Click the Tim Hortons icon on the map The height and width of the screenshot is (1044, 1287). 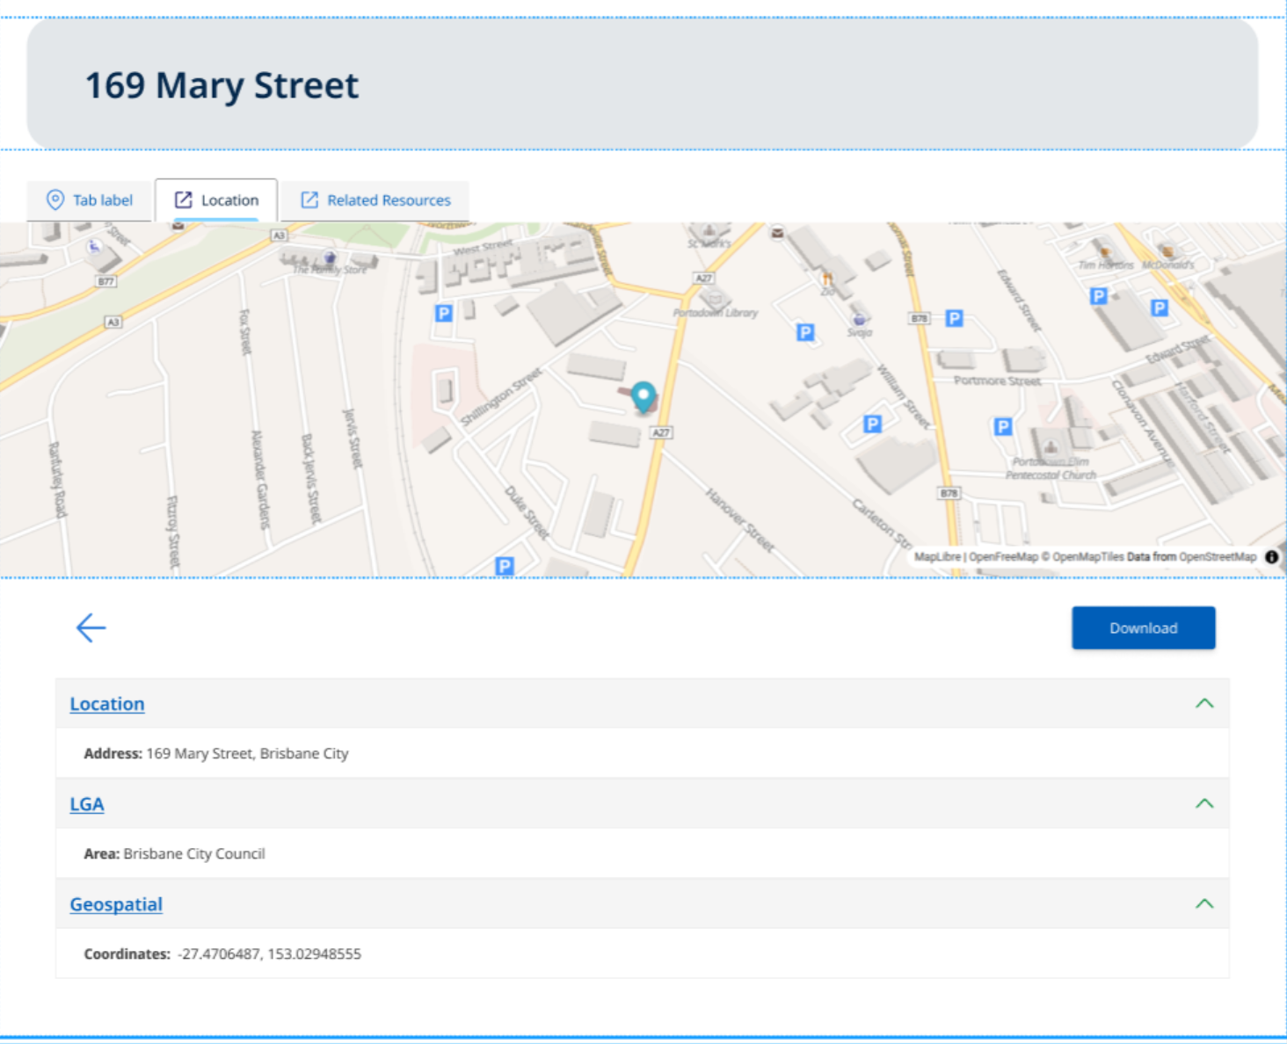pos(1105,252)
